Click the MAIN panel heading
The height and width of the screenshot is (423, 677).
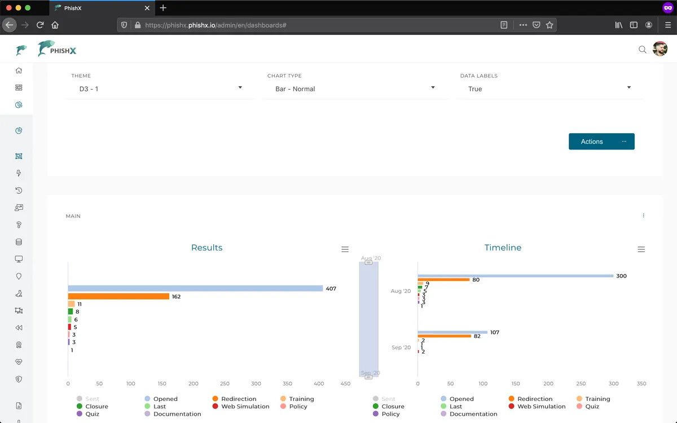point(73,216)
